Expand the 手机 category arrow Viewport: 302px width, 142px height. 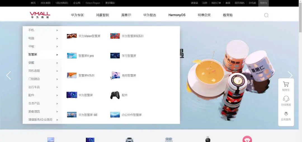coord(57,30)
